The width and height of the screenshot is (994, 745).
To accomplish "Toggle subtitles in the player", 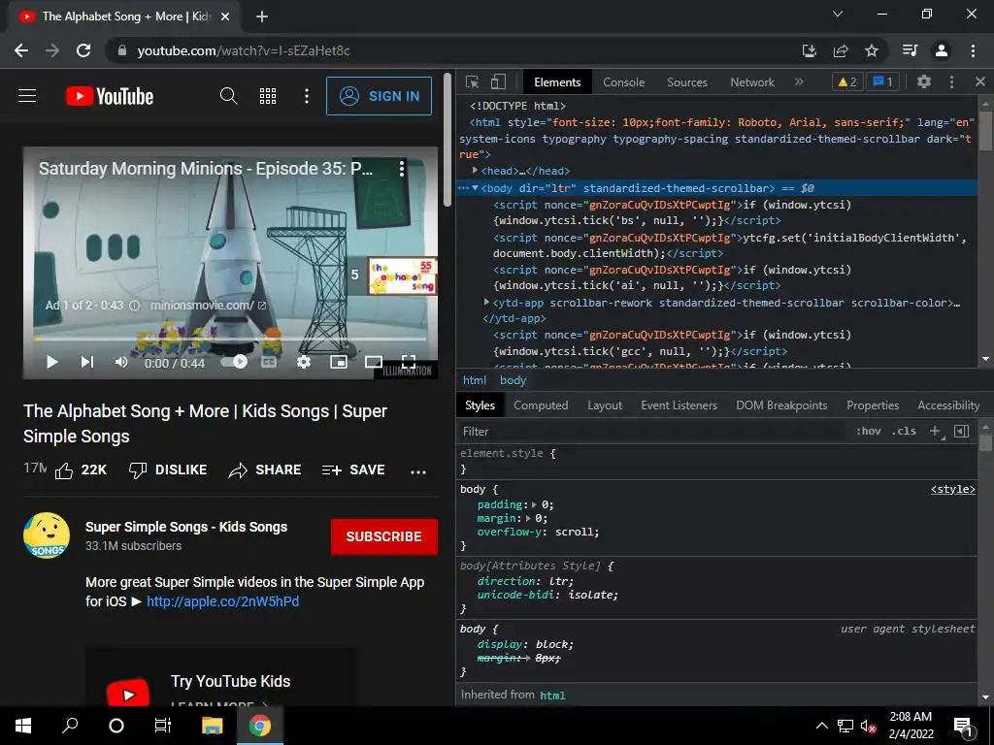I will pyautogui.click(x=269, y=362).
